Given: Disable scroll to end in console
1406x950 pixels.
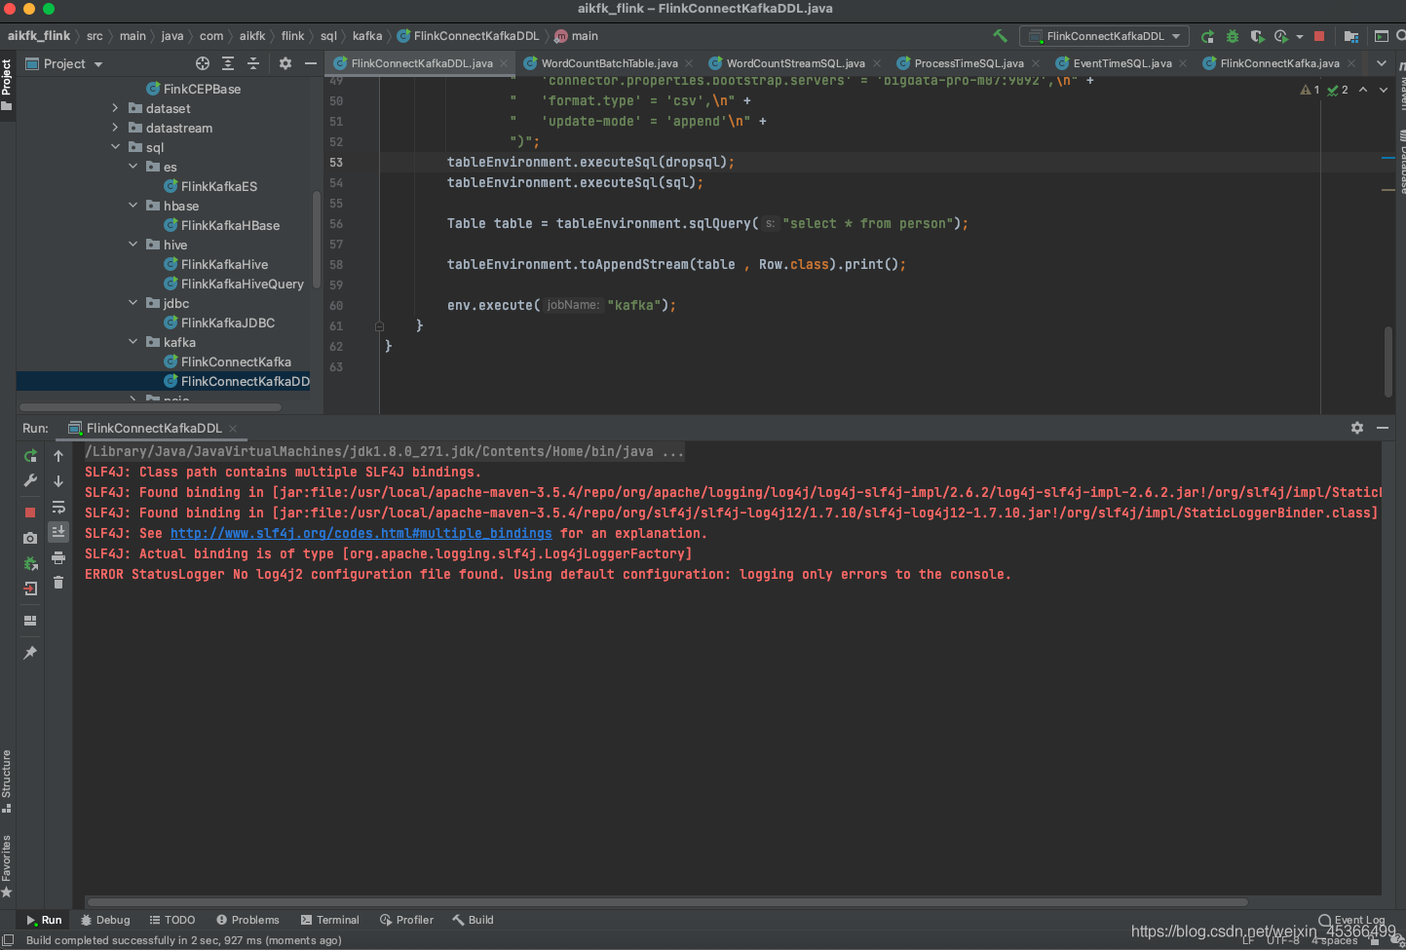Looking at the screenshot, I should [58, 531].
